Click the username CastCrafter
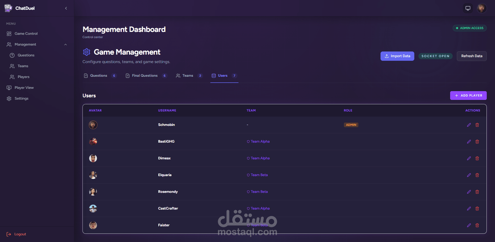Screen dimensions: 495x242 coord(168,209)
